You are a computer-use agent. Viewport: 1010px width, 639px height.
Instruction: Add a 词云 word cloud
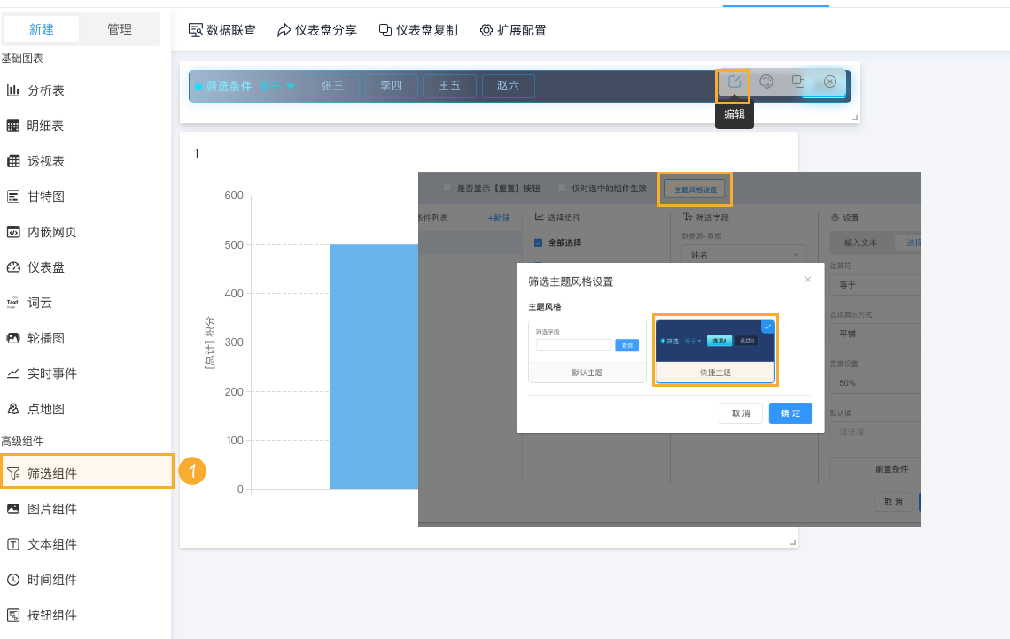[29, 303]
